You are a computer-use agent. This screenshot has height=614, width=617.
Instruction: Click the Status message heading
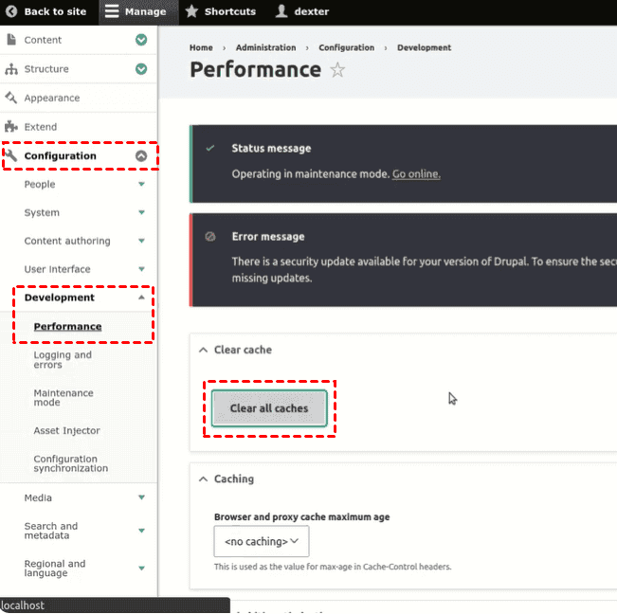271,148
